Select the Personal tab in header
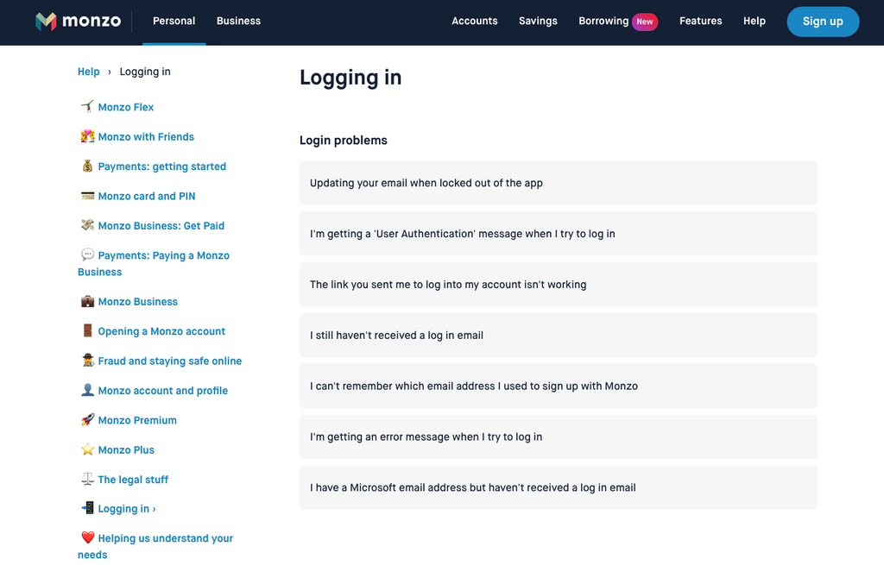884x565 pixels. [174, 22]
